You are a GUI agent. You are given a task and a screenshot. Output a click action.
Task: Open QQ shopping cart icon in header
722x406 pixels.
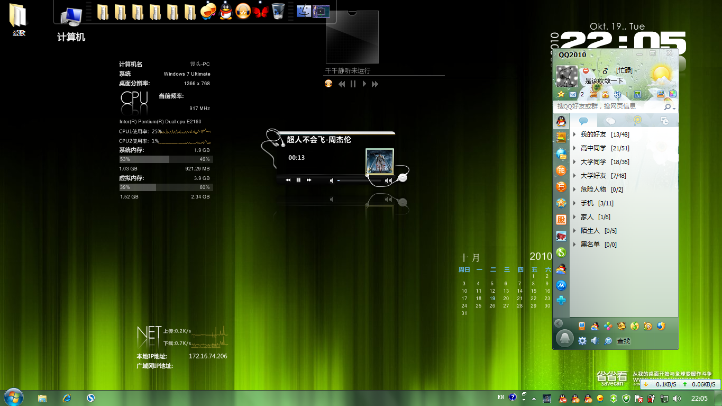(593, 94)
